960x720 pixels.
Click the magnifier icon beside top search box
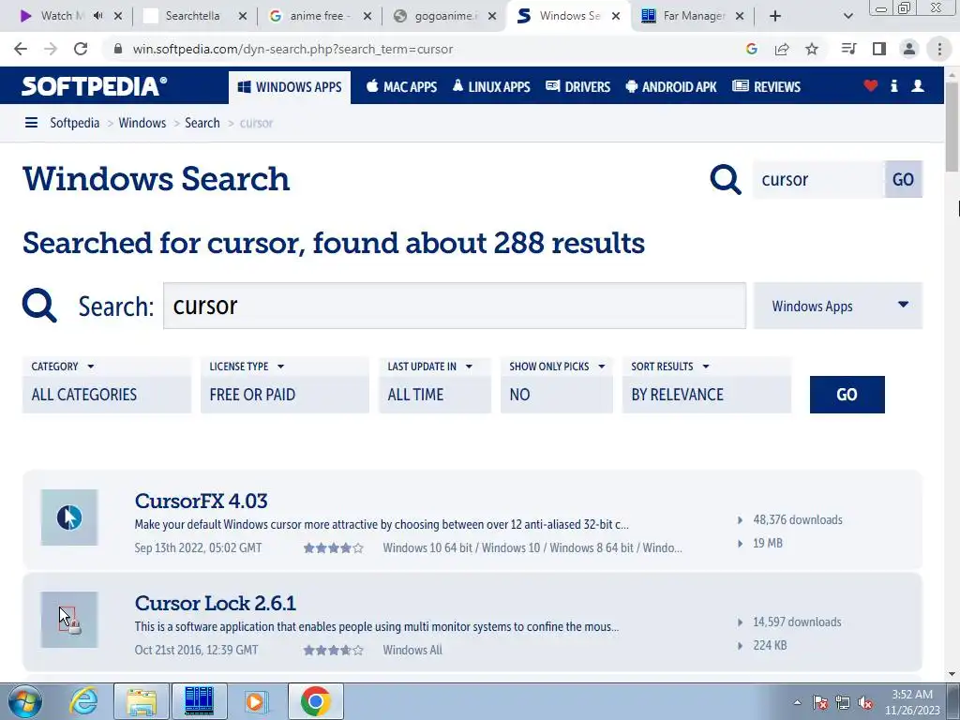[726, 179]
